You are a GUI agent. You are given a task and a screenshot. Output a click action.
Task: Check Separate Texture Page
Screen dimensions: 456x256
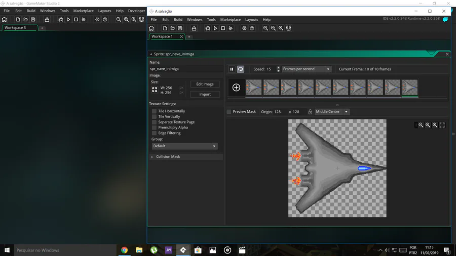pyautogui.click(x=154, y=122)
